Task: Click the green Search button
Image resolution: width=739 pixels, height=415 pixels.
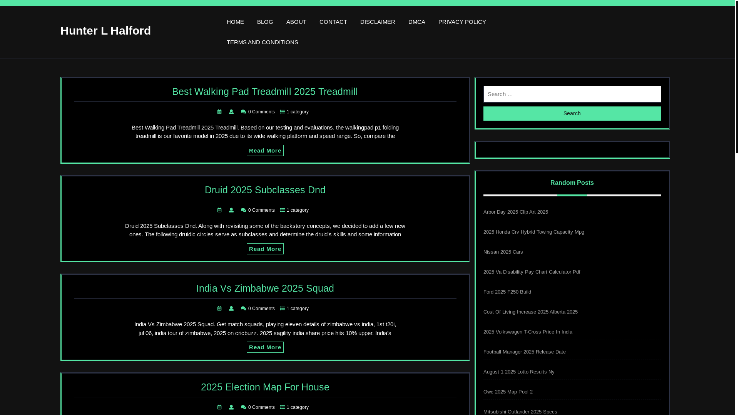Action: 572,114
